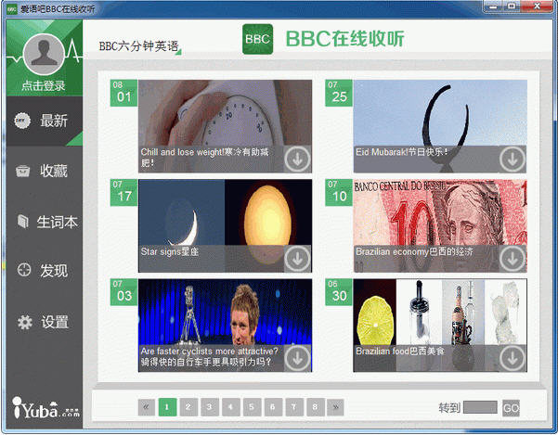Image resolution: width=558 pixels, height=435 pixels.
Task: Go to page 8
Action: point(316,407)
